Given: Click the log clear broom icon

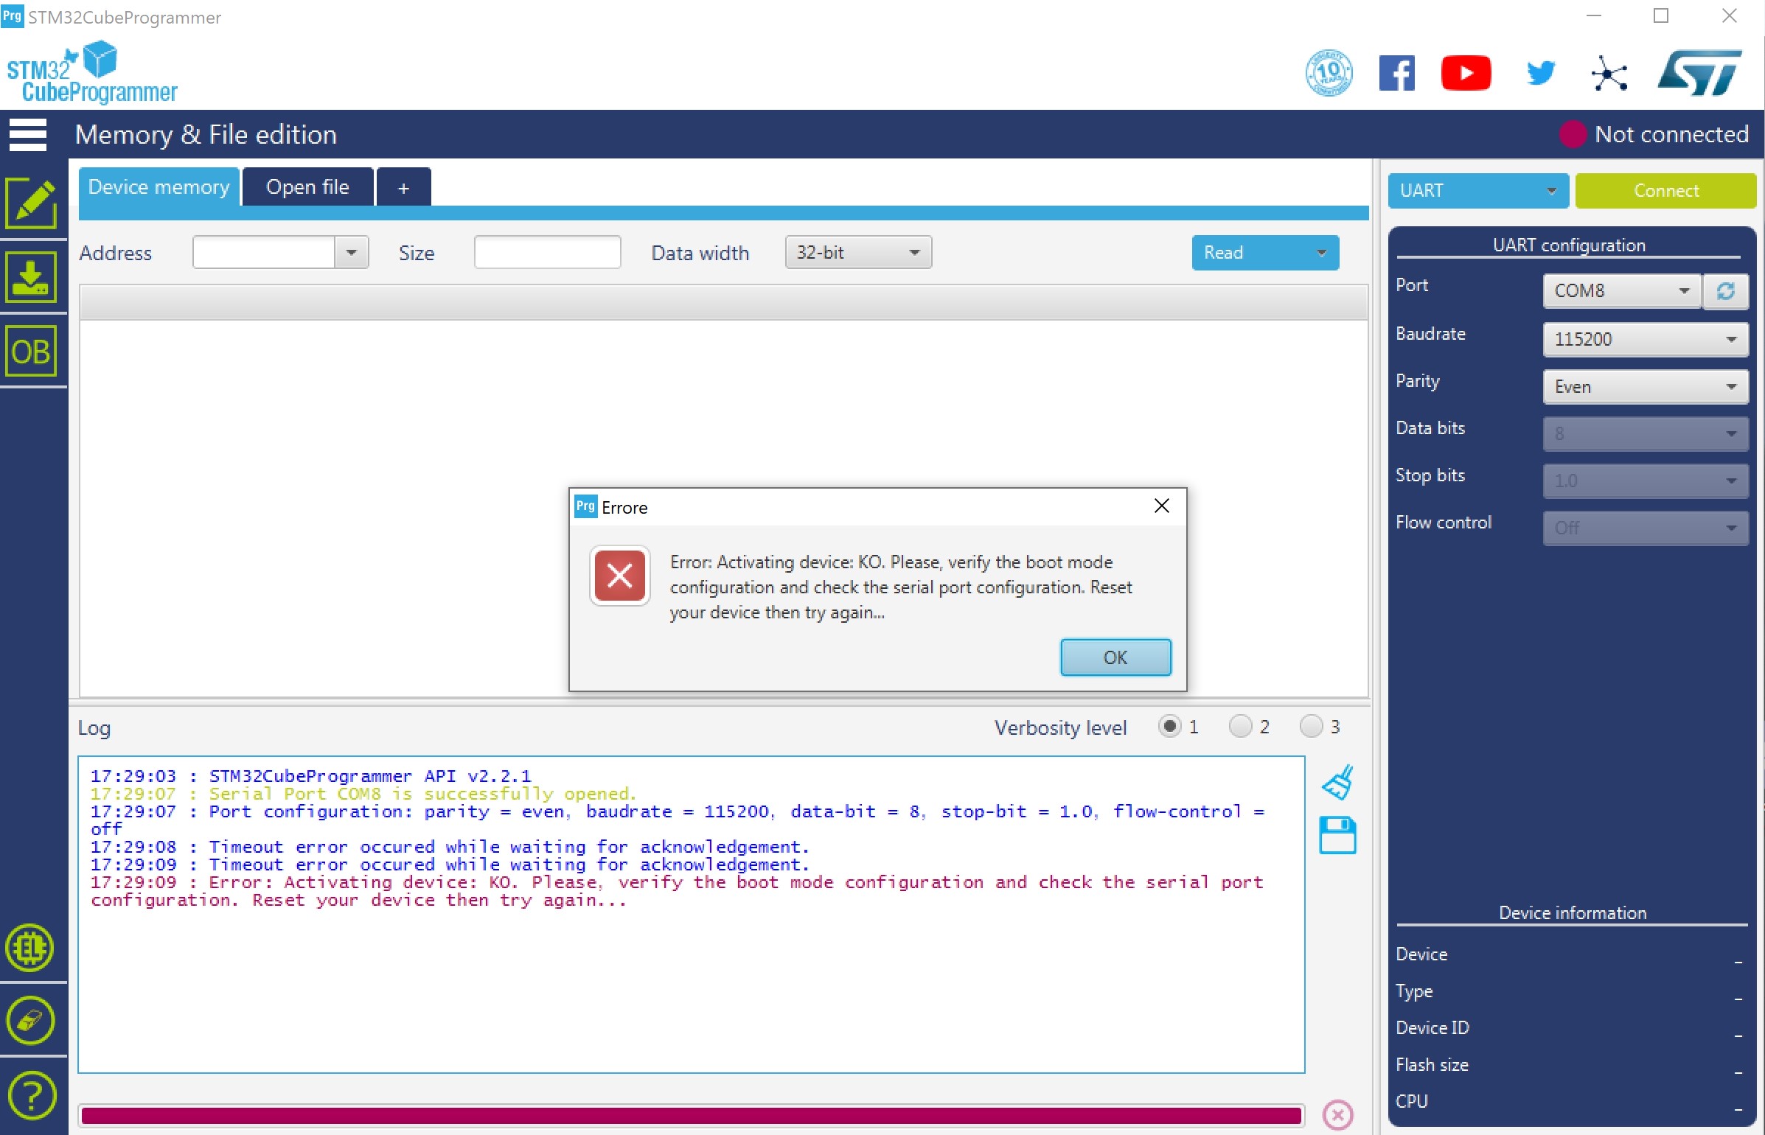Looking at the screenshot, I should [x=1337, y=782].
